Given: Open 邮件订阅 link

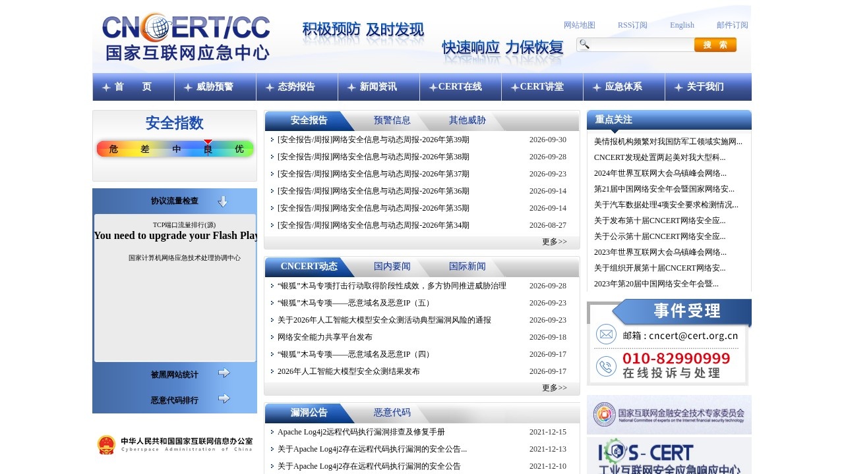Looking at the screenshot, I should pos(733,25).
